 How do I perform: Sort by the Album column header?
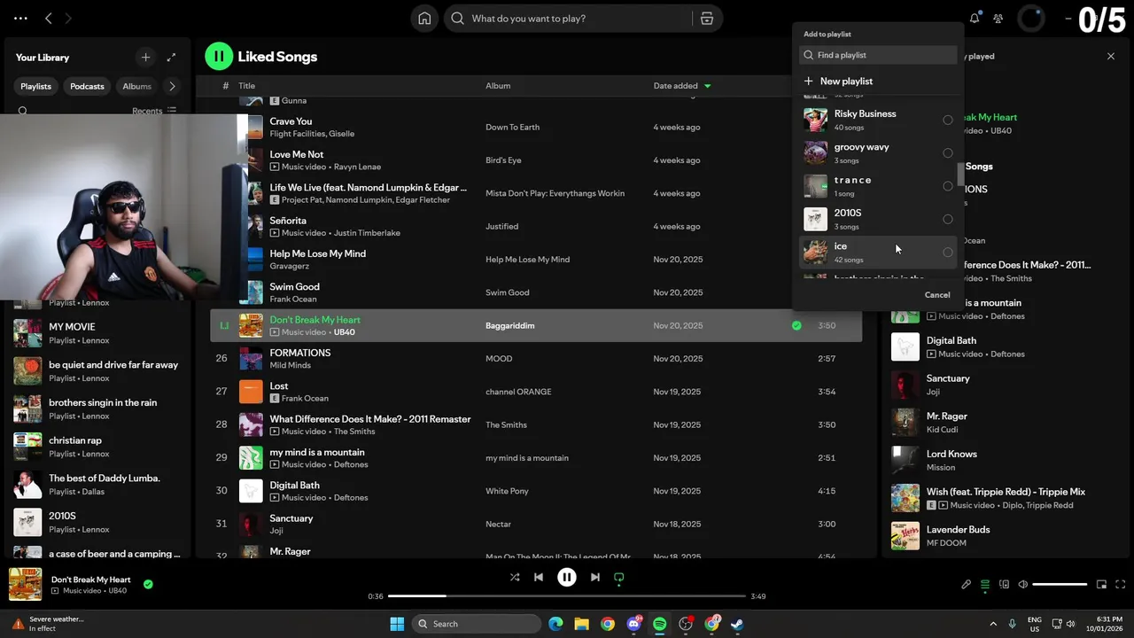tap(498, 86)
